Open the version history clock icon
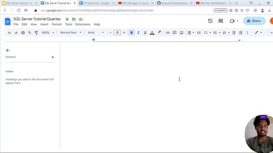 click(210, 21)
